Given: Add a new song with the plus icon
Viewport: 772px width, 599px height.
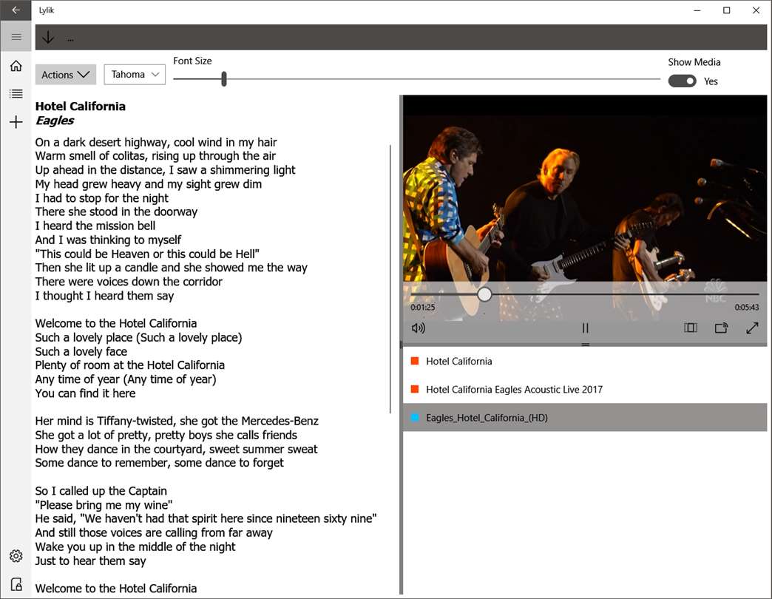Looking at the screenshot, I should pyautogui.click(x=16, y=122).
